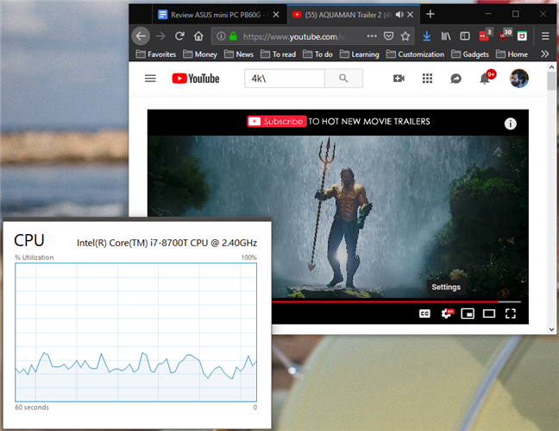Open the Firefox hamburger menu
Screen dimensions: 559x431
tap(544, 36)
